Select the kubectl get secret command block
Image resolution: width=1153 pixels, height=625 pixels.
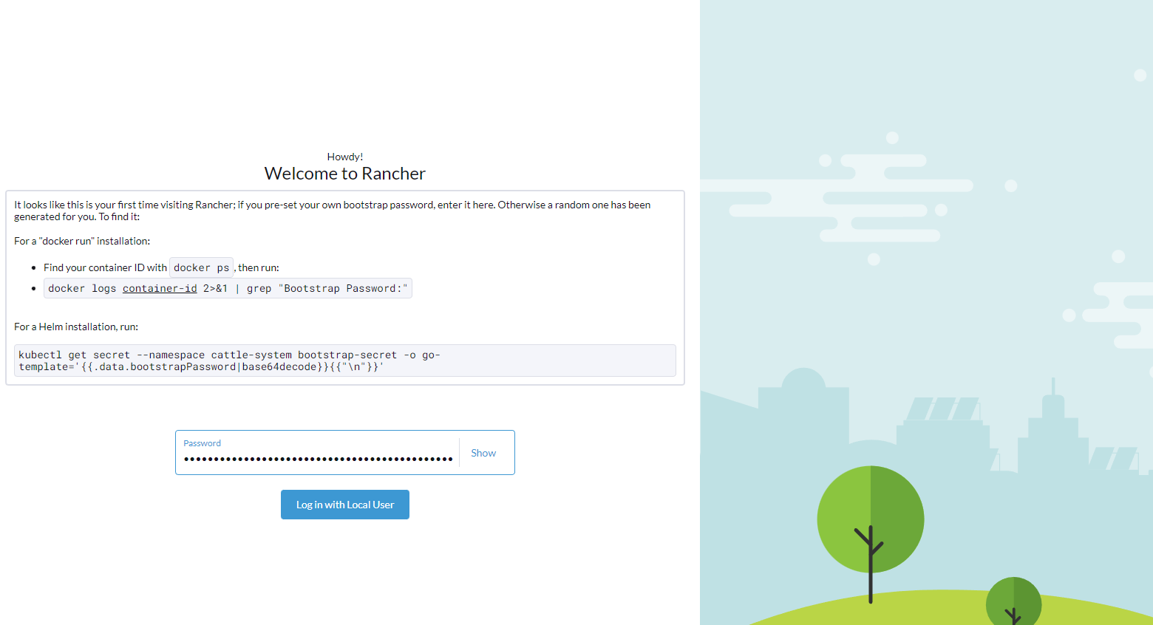pyautogui.click(x=345, y=361)
